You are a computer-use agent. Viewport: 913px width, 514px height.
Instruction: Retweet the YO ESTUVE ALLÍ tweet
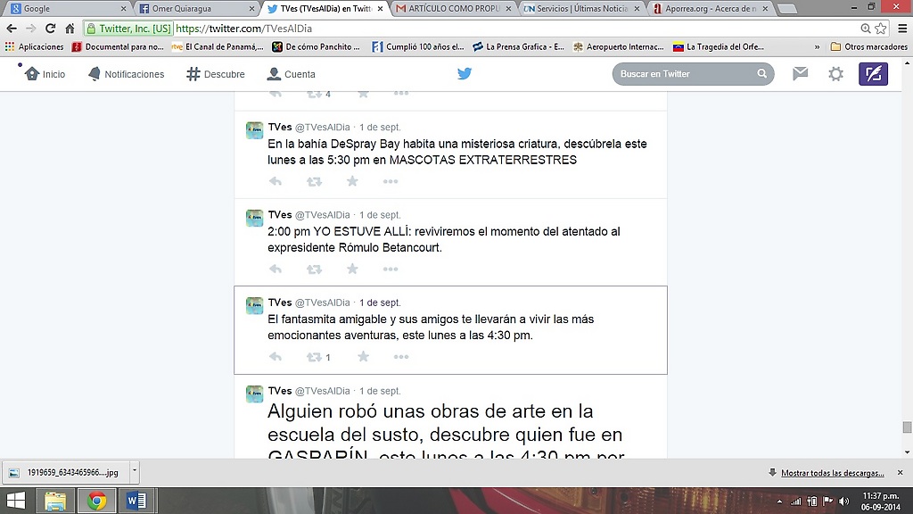314,269
